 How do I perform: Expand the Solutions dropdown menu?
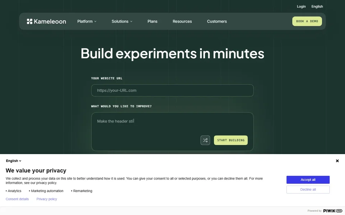point(122,21)
